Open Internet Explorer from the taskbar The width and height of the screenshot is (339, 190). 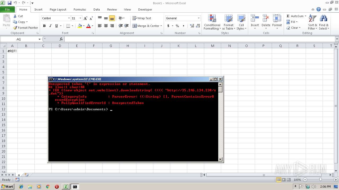(21, 187)
